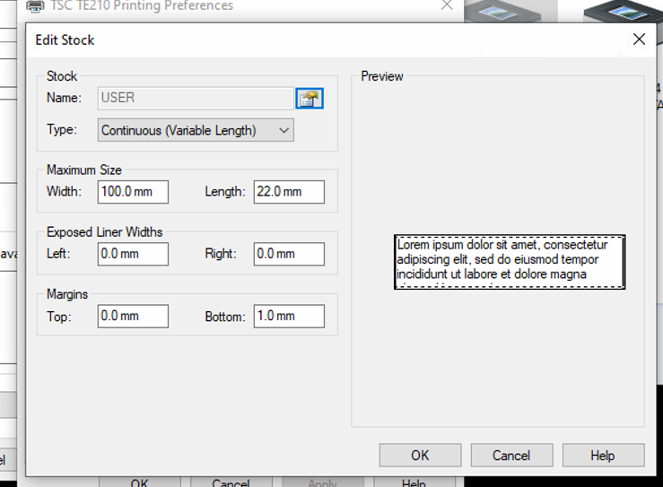This screenshot has height=487, width=663.
Task: Edit the Bottom margin field
Action: 289,317
